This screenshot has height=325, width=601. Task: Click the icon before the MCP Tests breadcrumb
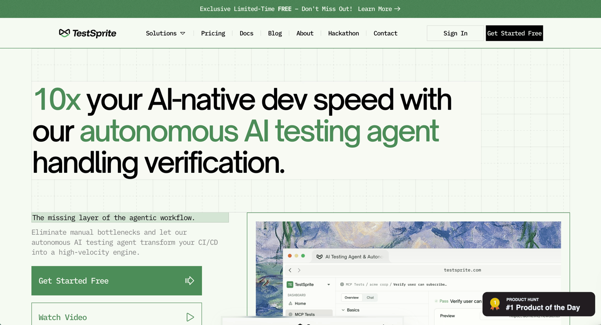click(342, 285)
